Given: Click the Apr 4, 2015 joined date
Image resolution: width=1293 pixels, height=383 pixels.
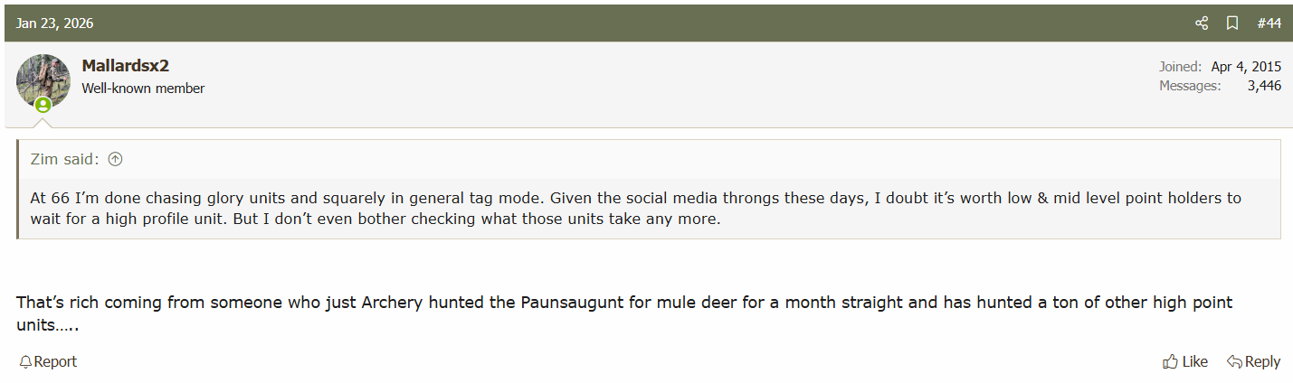Looking at the screenshot, I should tap(1246, 67).
